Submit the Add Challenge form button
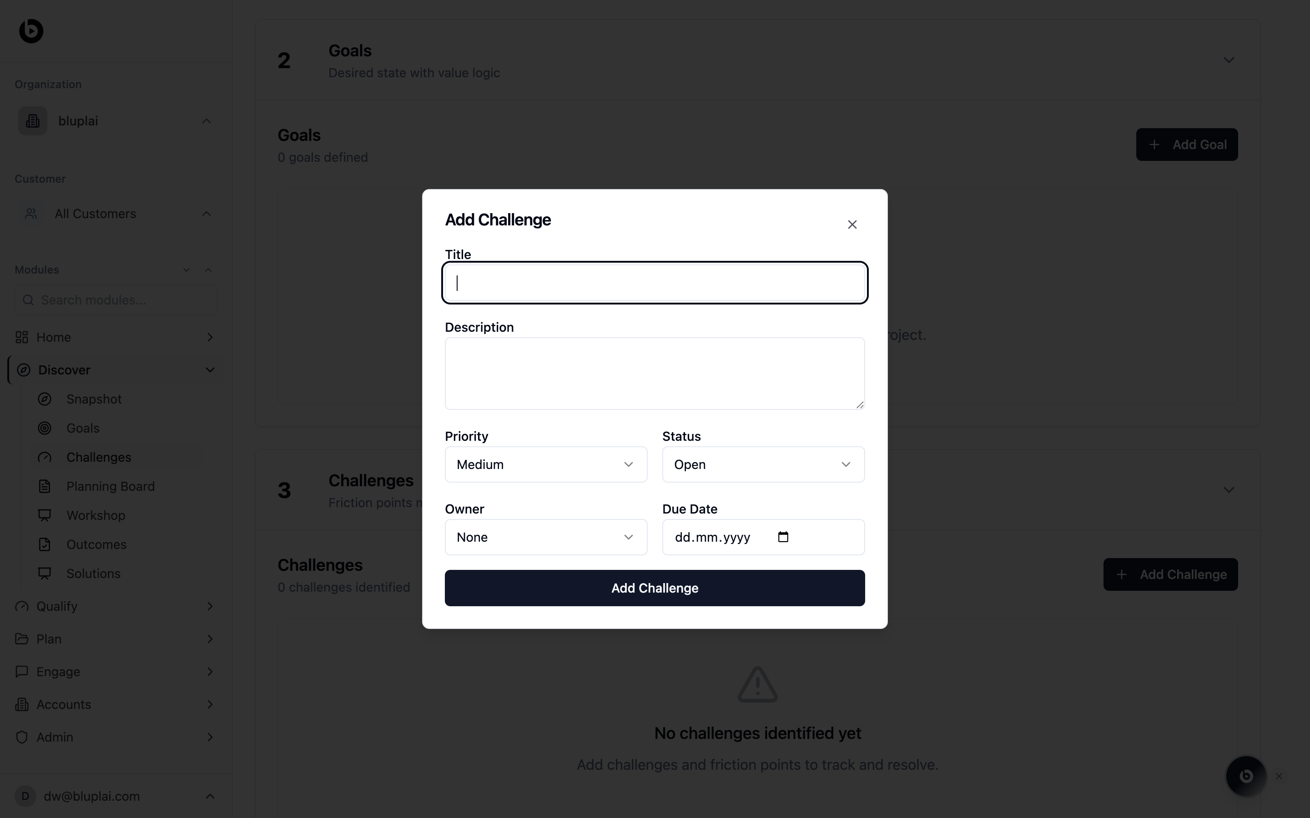Image resolution: width=1310 pixels, height=818 pixels. (655, 588)
